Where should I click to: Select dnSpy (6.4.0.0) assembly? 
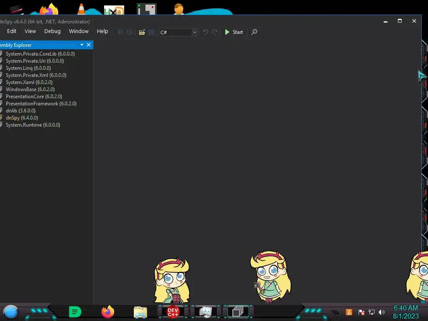tap(22, 117)
